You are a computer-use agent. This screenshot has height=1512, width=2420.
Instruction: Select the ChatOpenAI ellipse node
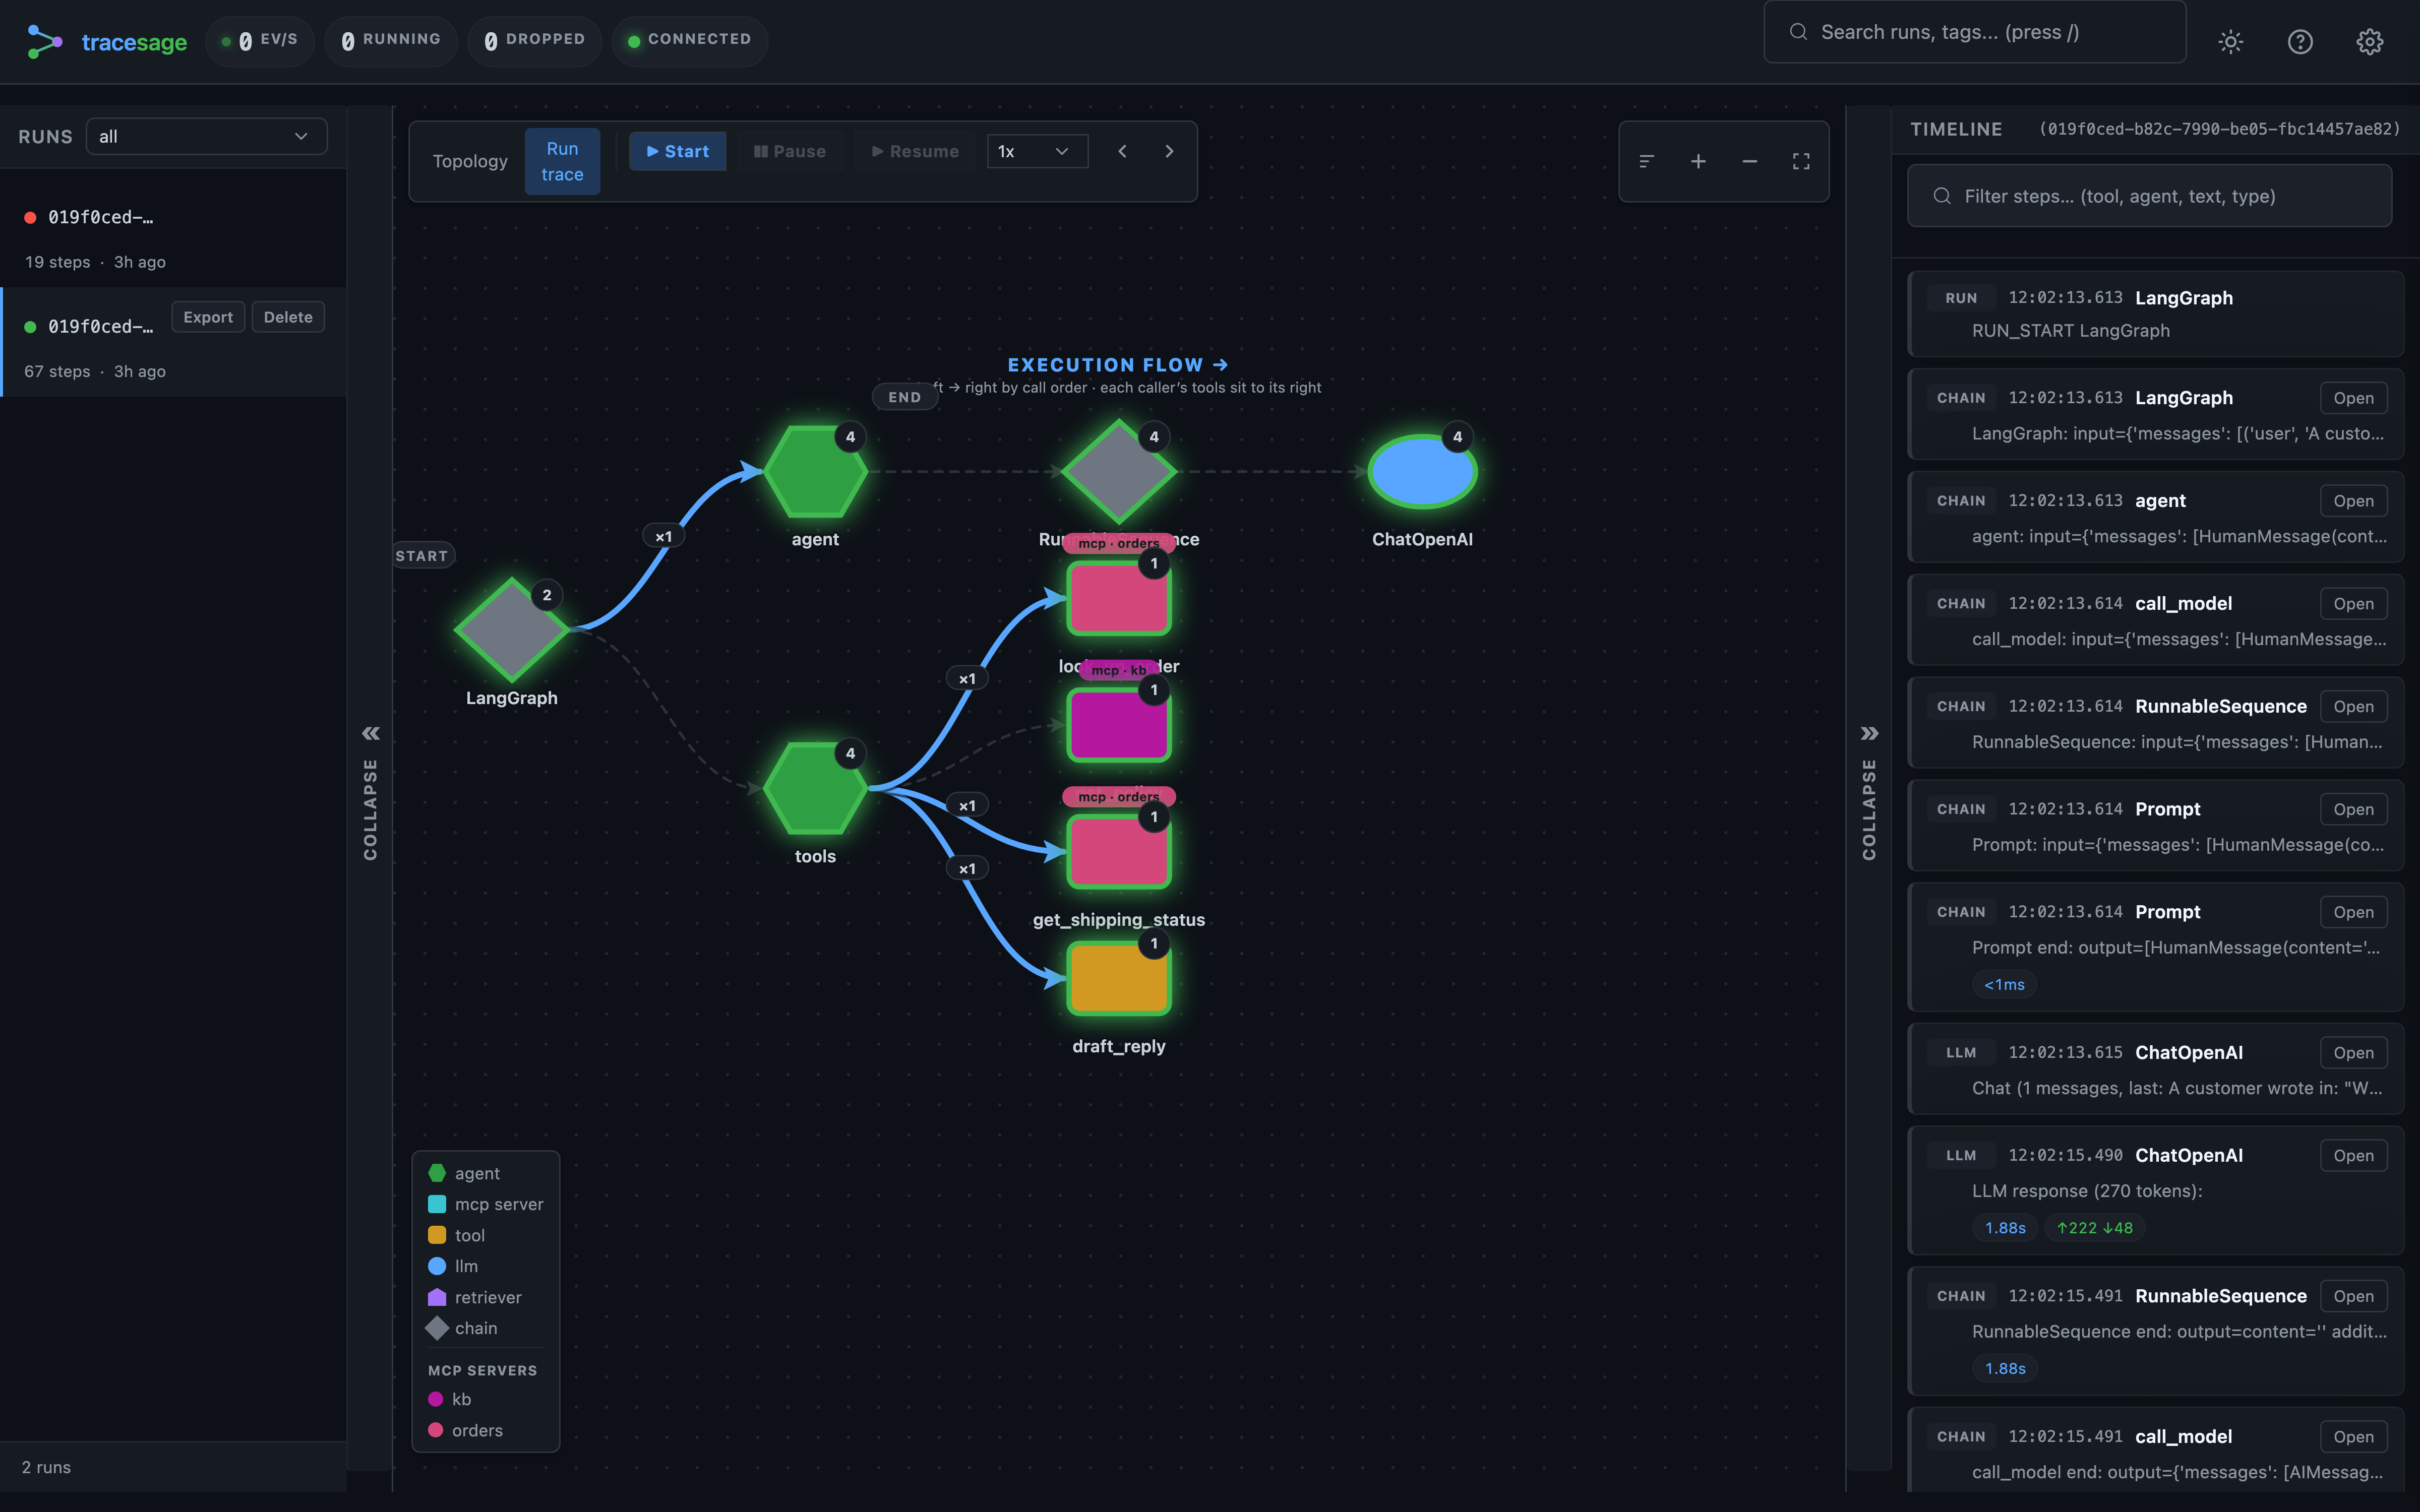tap(1422, 471)
